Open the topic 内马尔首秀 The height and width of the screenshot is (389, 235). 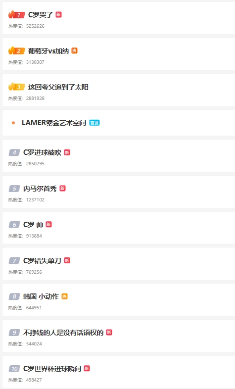click(x=40, y=189)
